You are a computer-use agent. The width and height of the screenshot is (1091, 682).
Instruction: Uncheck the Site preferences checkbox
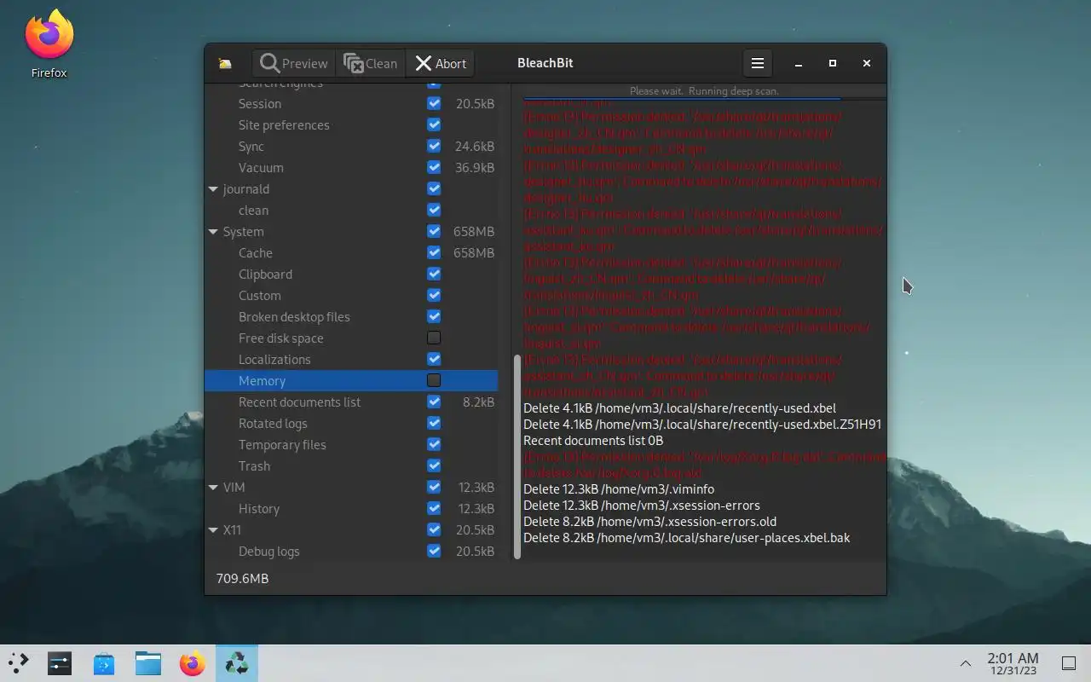point(434,124)
